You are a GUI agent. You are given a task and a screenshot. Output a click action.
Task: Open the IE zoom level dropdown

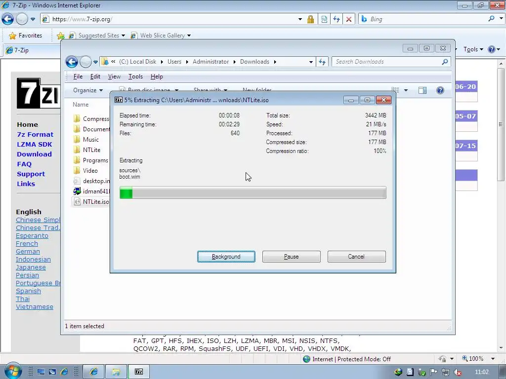[x=493, y=359]
